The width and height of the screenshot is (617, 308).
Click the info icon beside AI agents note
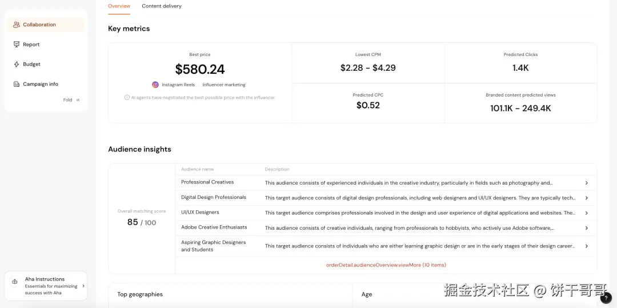pos(127,98)
